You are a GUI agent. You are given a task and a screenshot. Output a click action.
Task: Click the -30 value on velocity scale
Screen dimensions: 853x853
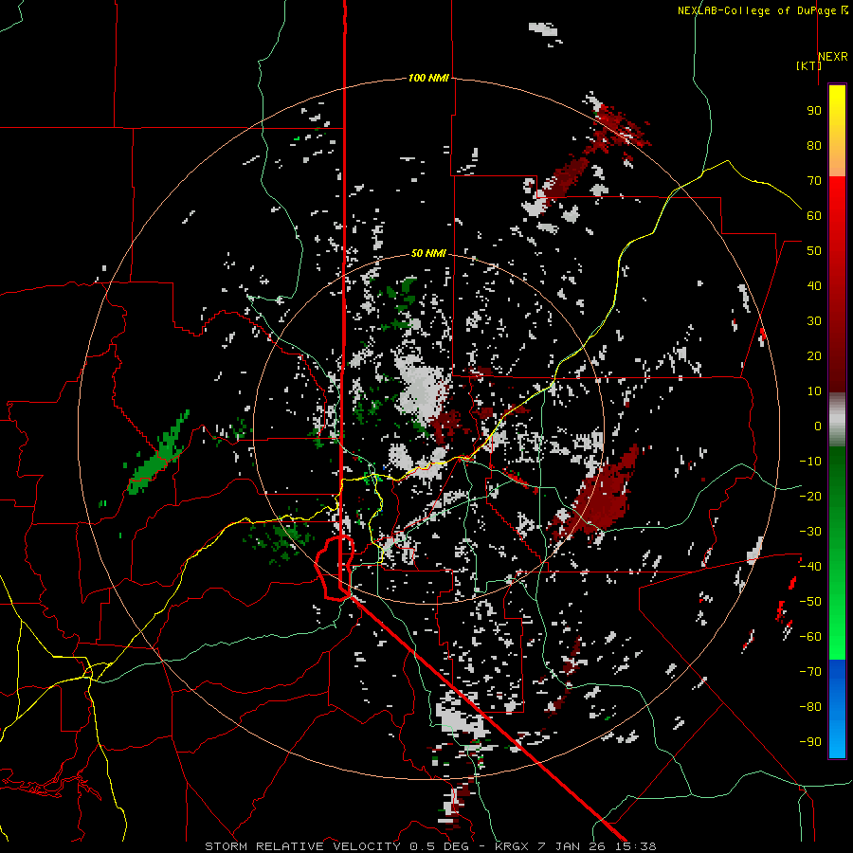click(x=810, y=532)
